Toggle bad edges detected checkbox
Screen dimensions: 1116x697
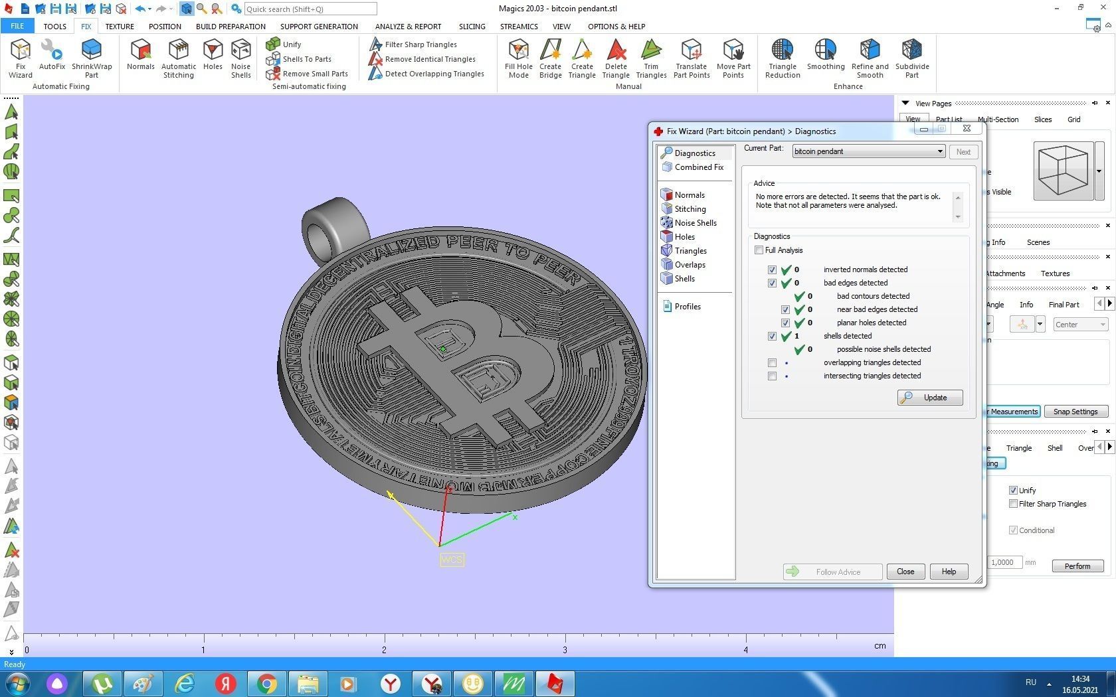(x=772, y=283)
